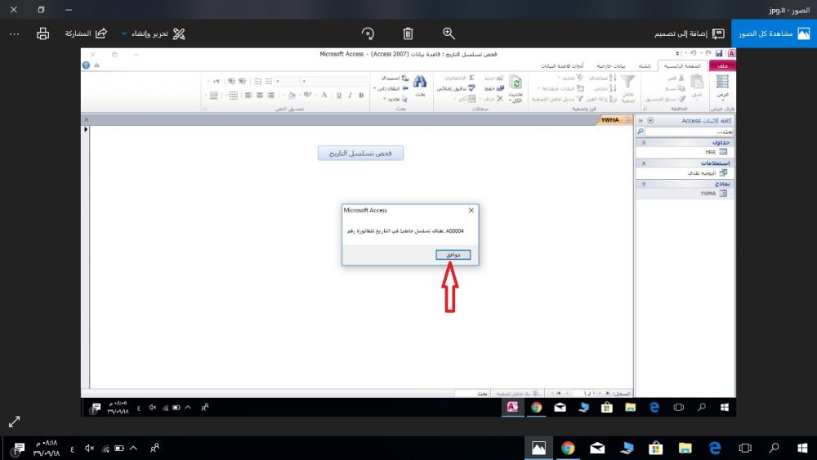
Task: Click the Access help question mark icon
Action: (x=87, y=65)
